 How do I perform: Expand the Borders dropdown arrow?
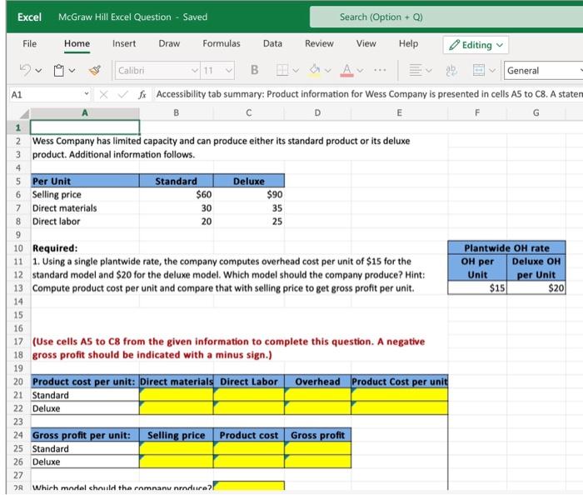pos(296,70)
